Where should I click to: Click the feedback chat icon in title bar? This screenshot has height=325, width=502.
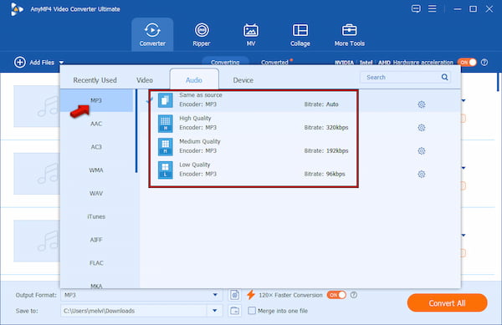click(416, 8)
